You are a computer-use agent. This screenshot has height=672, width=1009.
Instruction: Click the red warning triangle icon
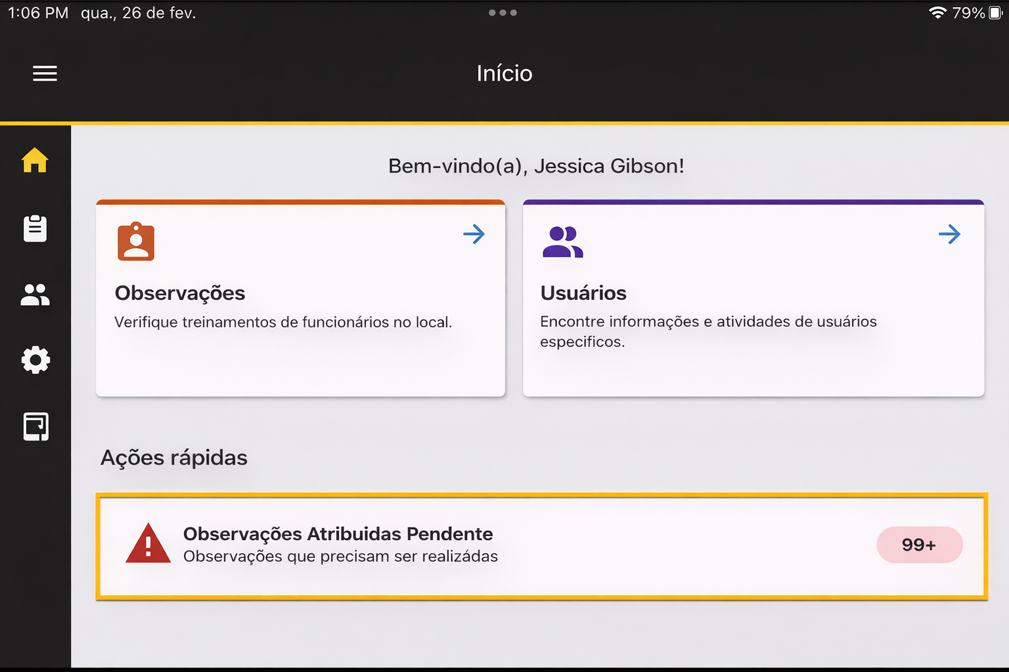click(148, 544)
